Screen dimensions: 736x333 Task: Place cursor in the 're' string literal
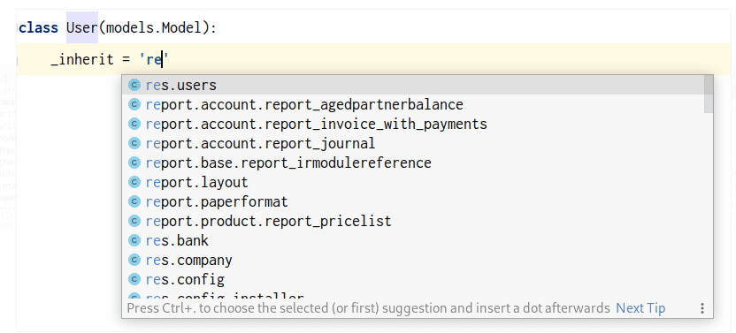point(155,59)
